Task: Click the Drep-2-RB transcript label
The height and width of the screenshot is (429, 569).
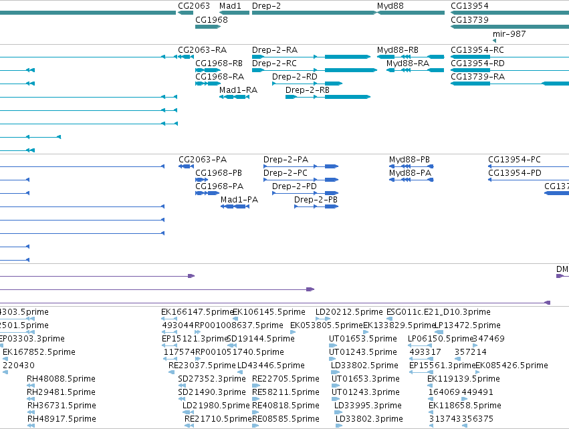Action: [x=308, y=90]
